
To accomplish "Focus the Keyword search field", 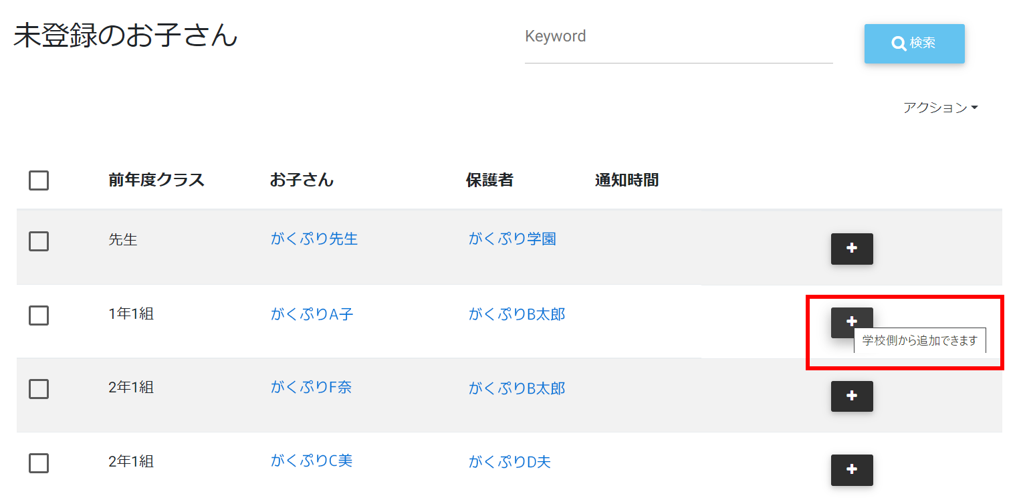I will pos(678,37).
